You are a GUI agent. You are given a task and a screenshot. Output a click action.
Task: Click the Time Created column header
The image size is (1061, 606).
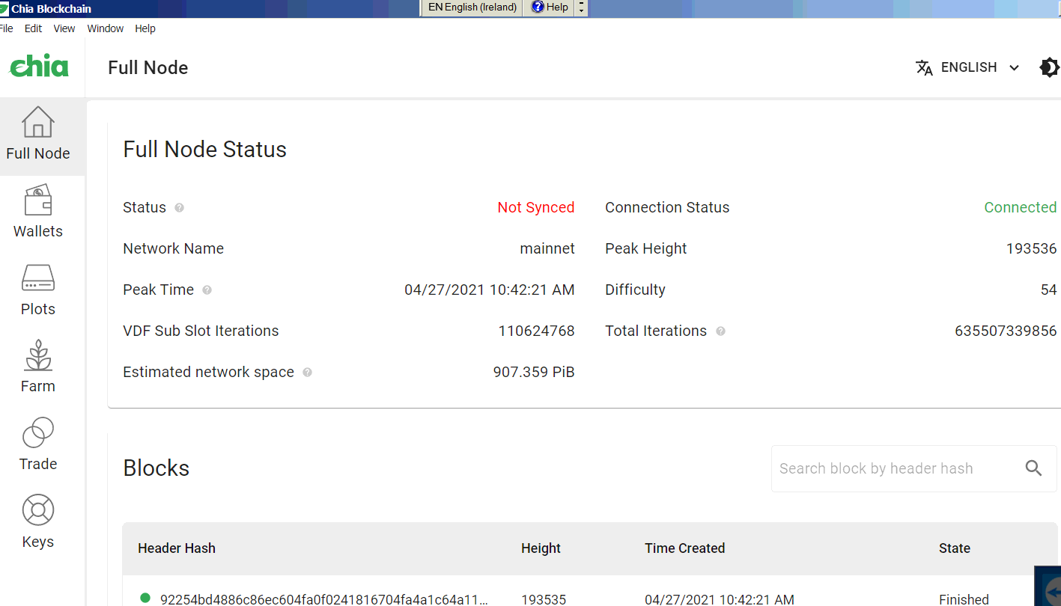(684, 548)
